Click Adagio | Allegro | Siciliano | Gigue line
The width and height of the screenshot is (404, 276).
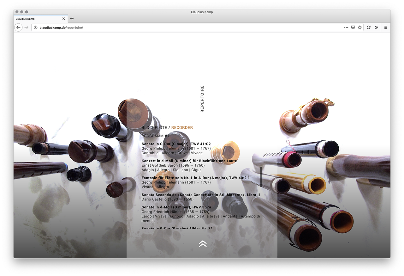(x=172, y=170)
